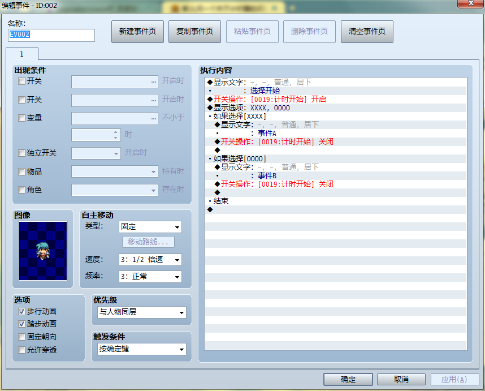The height and width of the screenshot is (391, 485).
Task: Click the 名称 field containing EV002
Action: (51, 35)
